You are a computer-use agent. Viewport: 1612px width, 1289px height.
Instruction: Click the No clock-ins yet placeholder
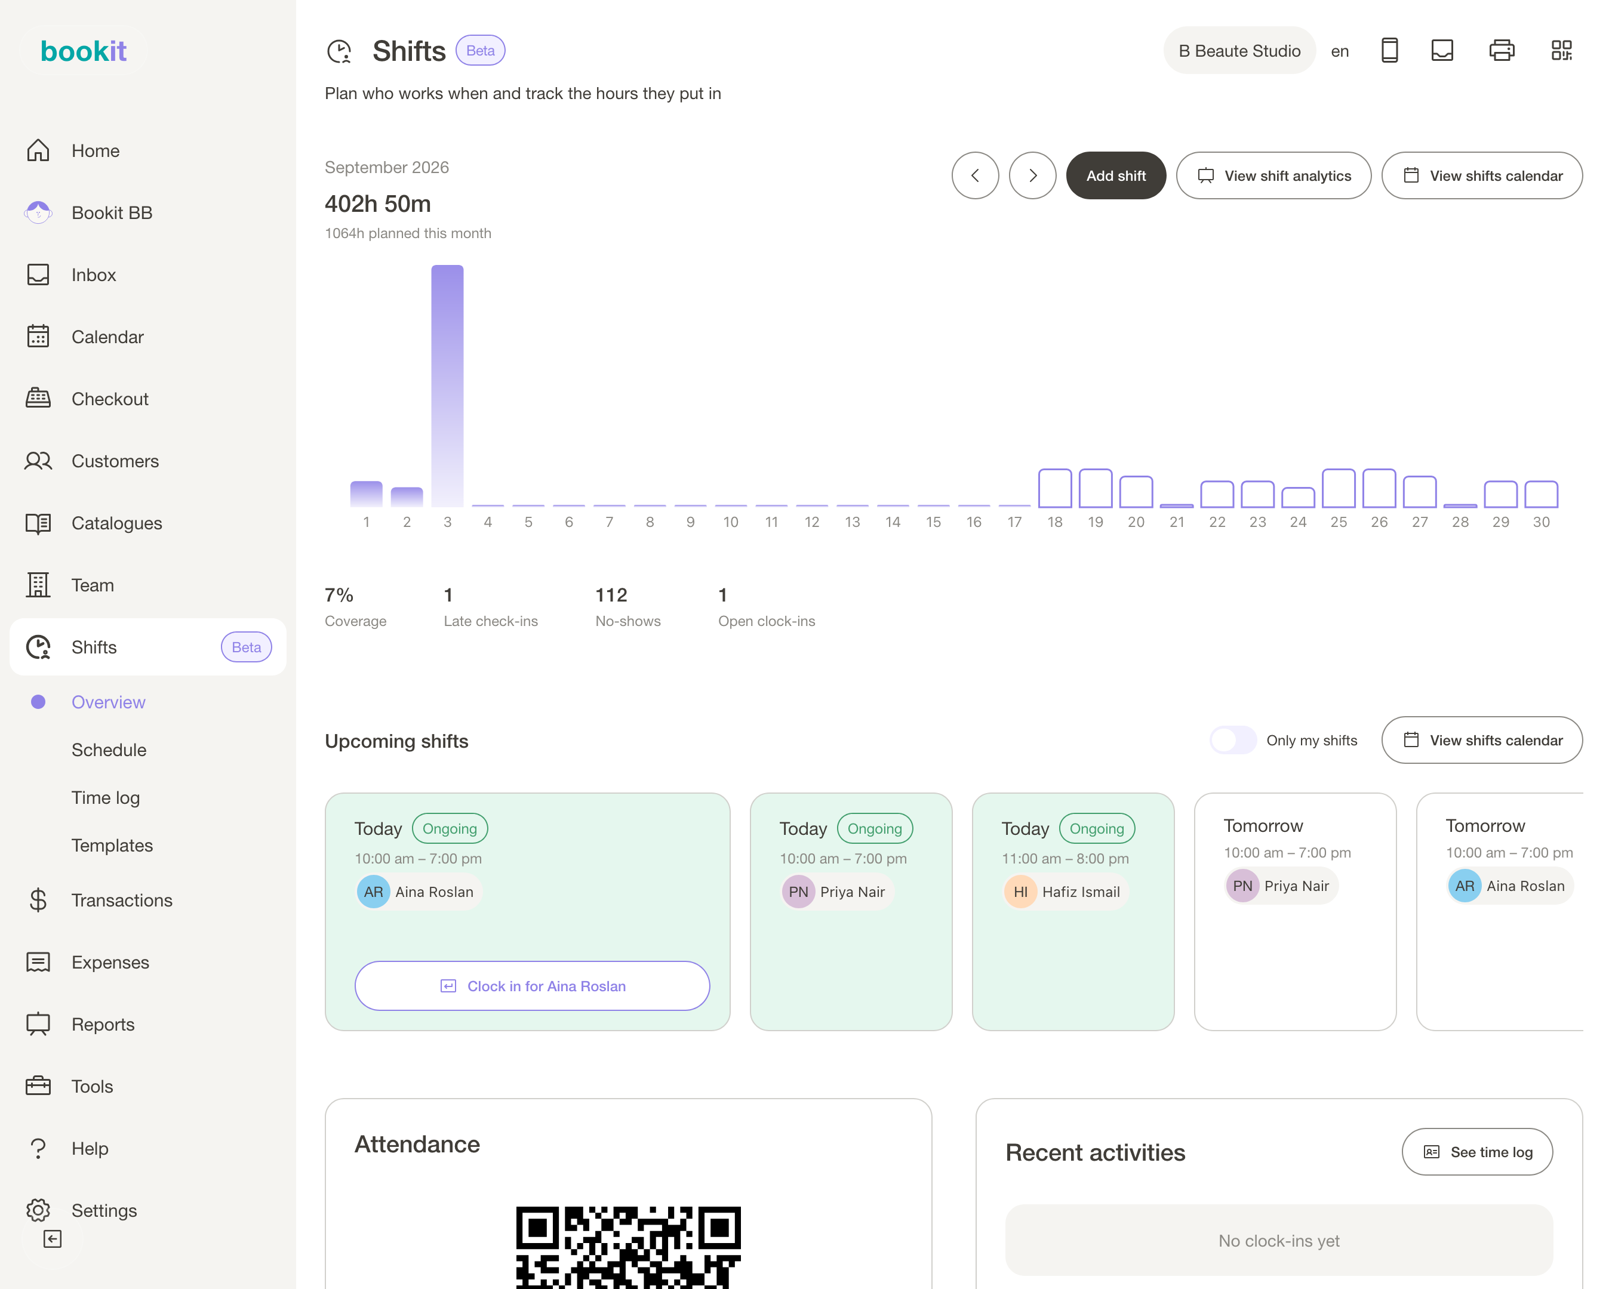[1278, 1241]
